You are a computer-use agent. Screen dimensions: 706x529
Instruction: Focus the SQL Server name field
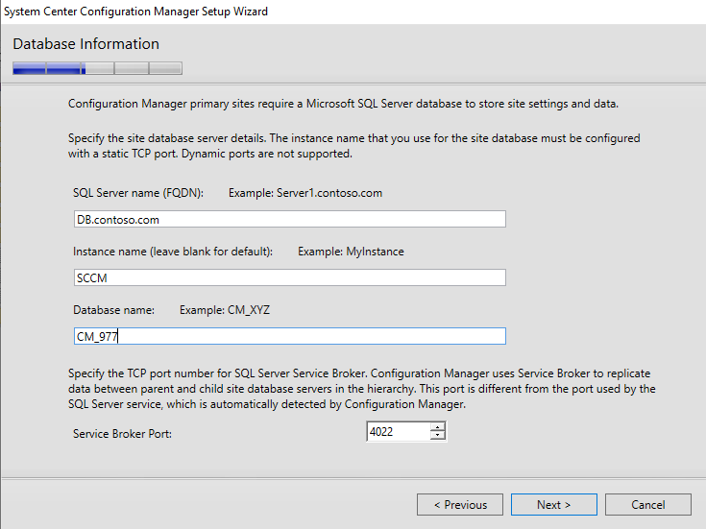[x=289, y=219]
